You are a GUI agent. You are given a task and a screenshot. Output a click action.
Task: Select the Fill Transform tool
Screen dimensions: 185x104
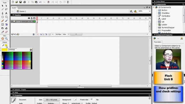tap(6, 24)
